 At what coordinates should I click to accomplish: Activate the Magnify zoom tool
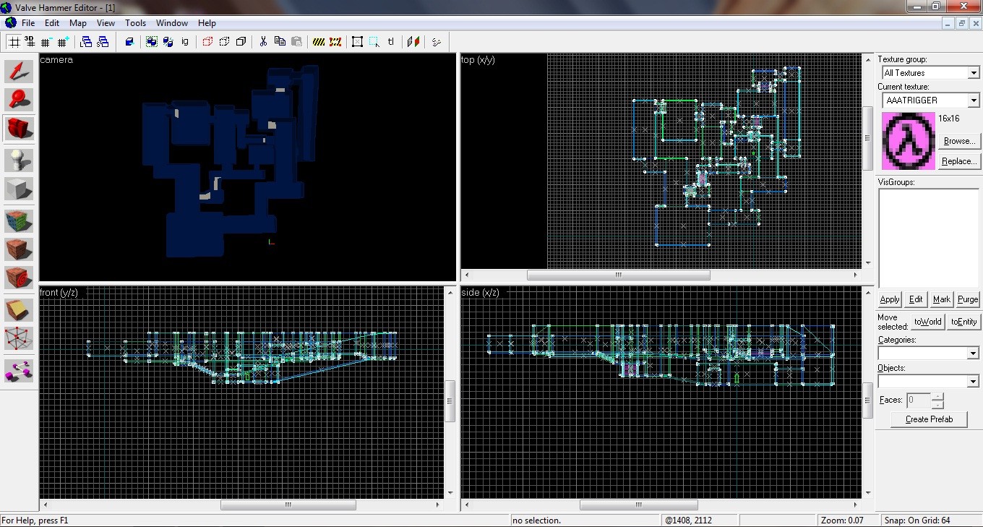tap(19, 100)
